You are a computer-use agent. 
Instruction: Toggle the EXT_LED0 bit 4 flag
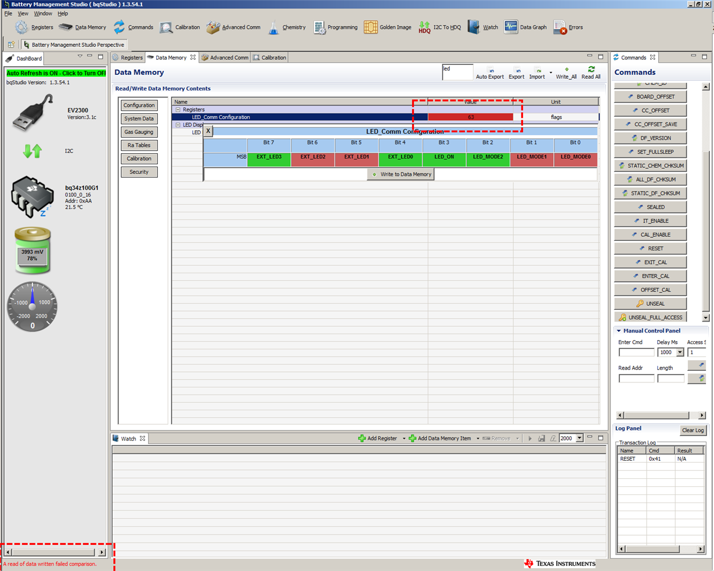[400, 160]
